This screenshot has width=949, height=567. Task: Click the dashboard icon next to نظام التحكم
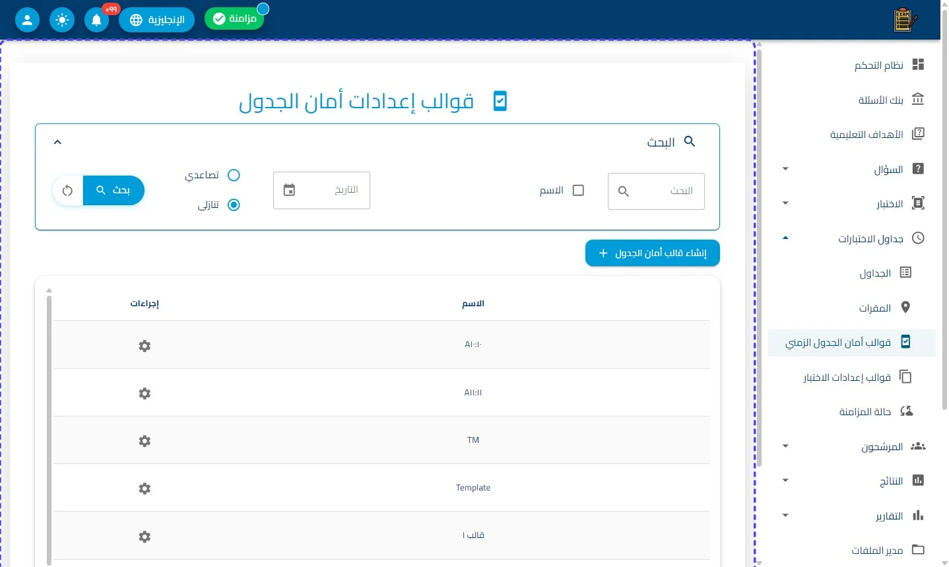tap(918, 65)
